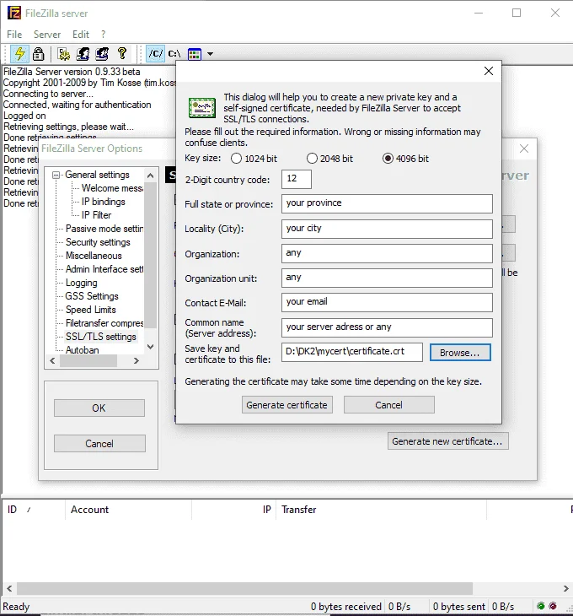Click Generate new certificate... in Options window

tap(448, 441)
